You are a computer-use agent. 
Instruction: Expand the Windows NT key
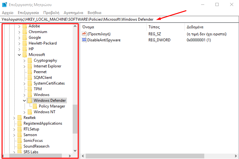[25, 112]
